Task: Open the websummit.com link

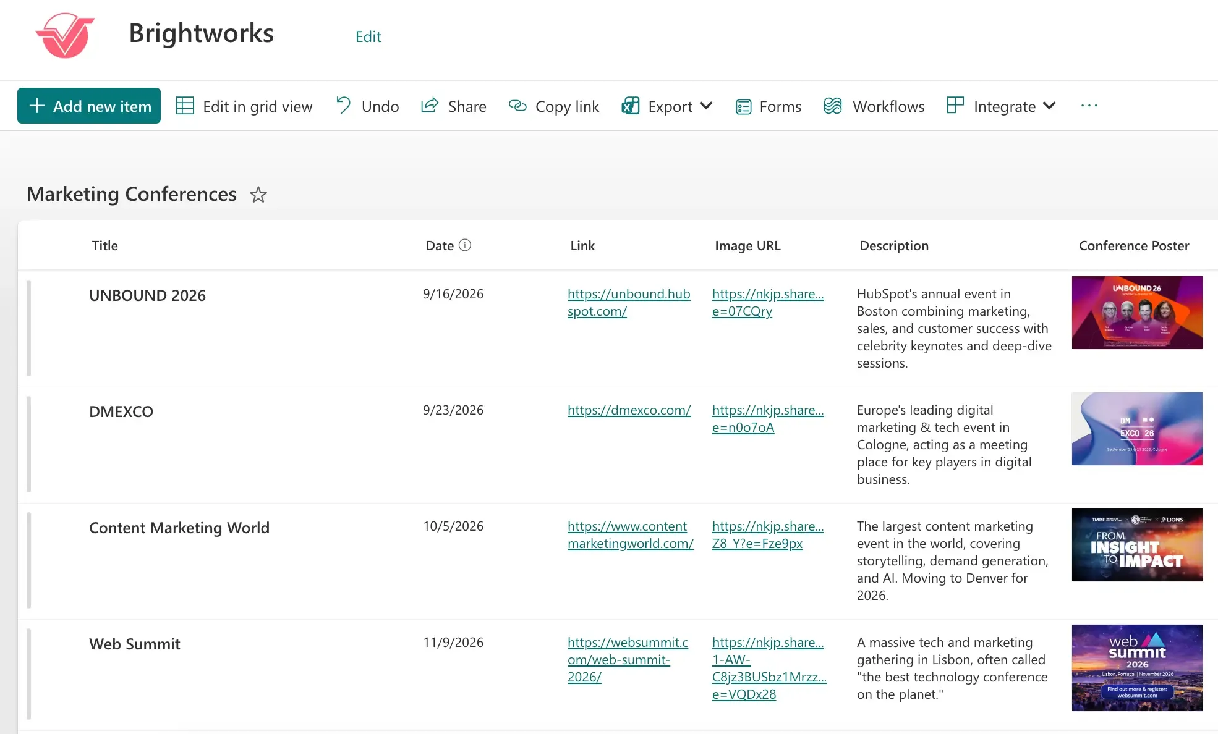Action: [x=628, y=659]
